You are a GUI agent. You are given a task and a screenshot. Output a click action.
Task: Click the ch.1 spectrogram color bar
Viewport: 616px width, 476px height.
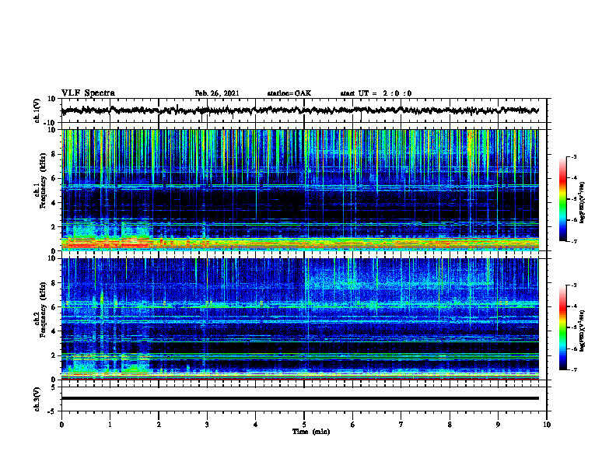click(562, 199)
